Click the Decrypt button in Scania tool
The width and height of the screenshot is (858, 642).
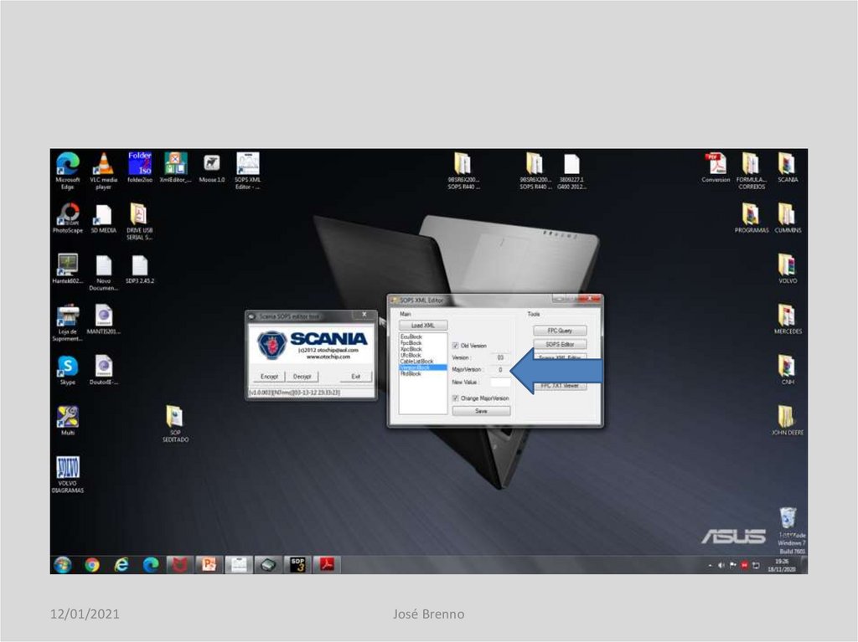point(302,377)
